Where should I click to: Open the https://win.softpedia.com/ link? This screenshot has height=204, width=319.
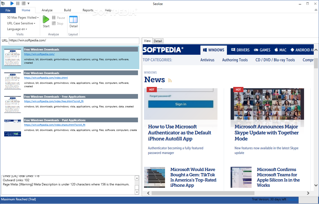[39, 54]
